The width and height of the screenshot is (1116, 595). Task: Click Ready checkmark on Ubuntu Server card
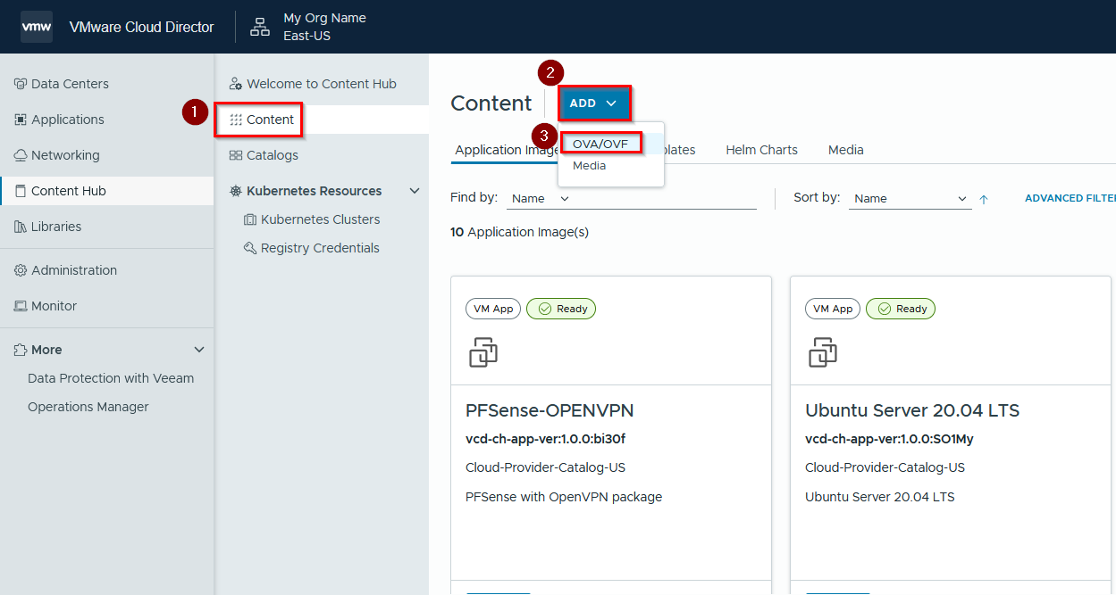tap(884, 309)
